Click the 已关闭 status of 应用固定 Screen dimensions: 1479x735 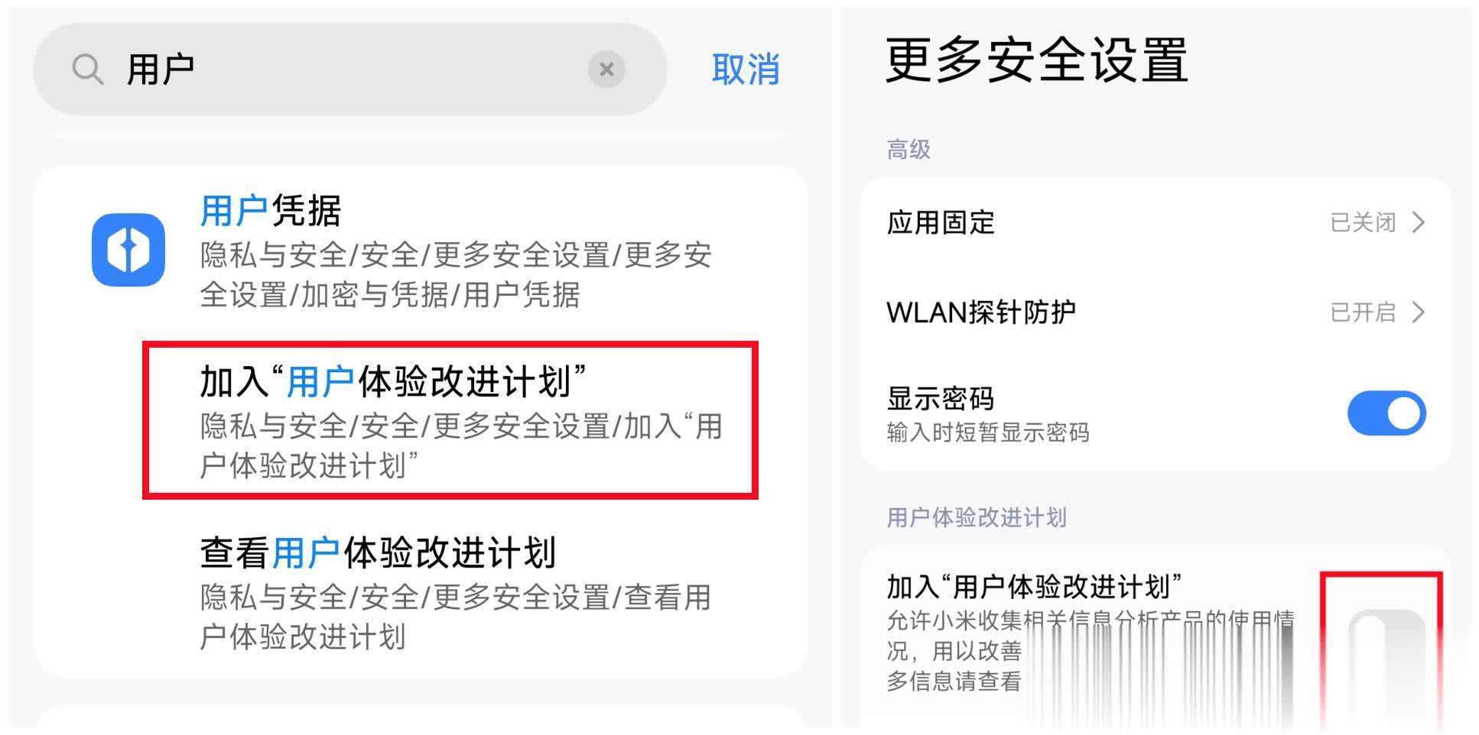(1363, 222)
